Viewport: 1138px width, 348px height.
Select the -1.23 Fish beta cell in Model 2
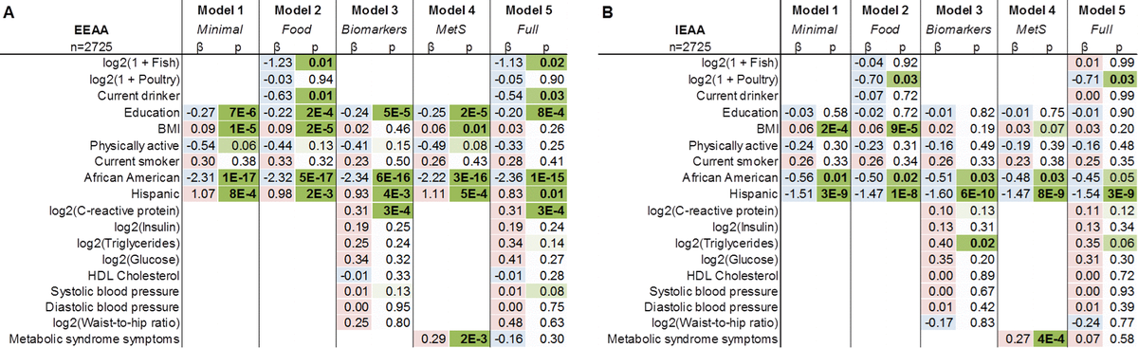tap(275, 62)
